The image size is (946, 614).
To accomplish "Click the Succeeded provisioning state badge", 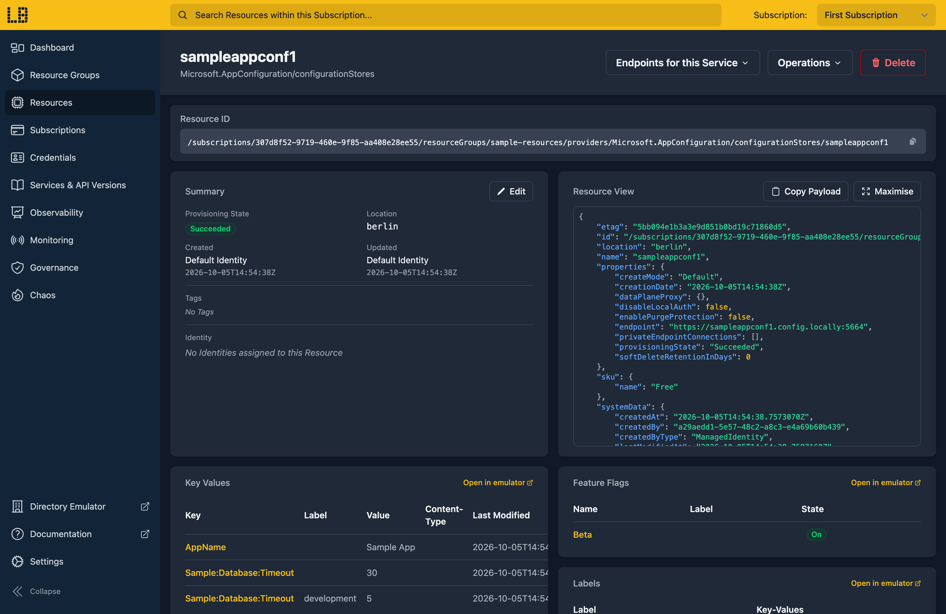I will [x=210, y=229].
